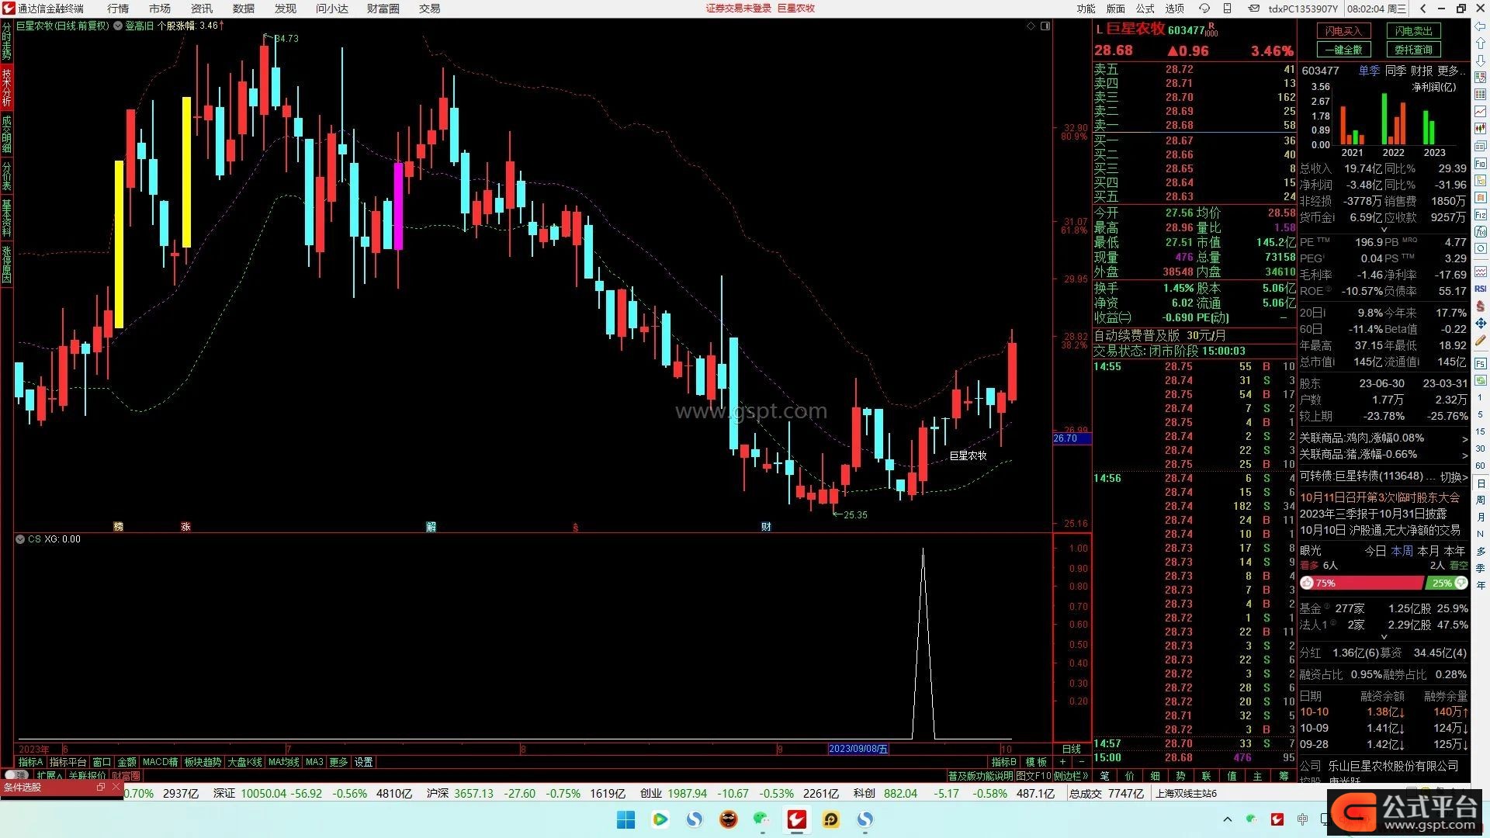Screen dimensions: 1490x838
Task: Toggle the indicator circle before CS XG
Action: click(x=20, y=539)
